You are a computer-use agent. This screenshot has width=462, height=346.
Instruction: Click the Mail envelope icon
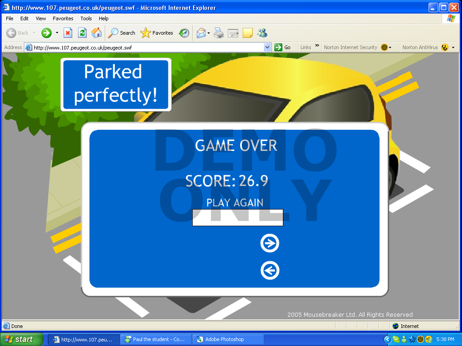201,33
